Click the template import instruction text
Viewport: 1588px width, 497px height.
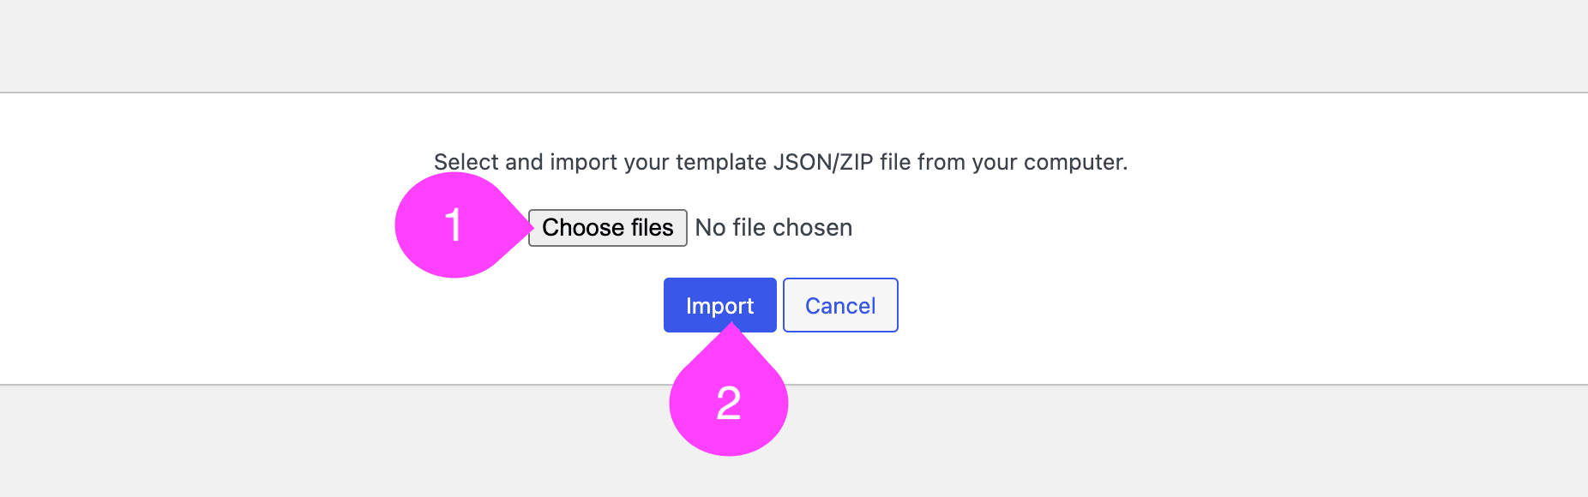click(780, 162)
